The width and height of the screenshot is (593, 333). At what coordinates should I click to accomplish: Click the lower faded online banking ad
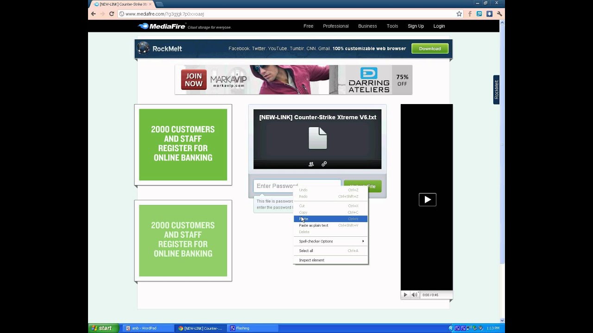click(183, 240)
